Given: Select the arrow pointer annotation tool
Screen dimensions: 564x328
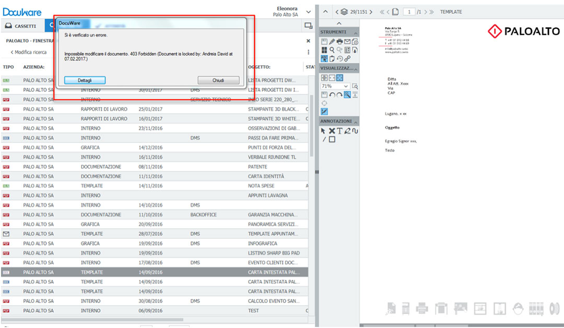Looking at the screenshot, I should pyautogui.click(x=323, y=131).
